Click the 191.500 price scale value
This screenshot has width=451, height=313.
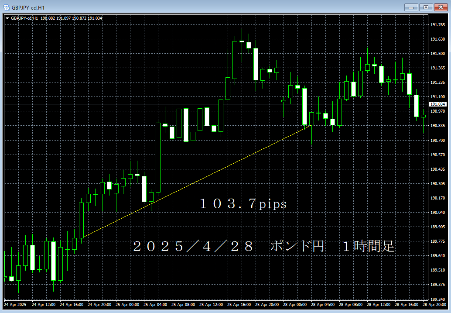coord(437,54)
